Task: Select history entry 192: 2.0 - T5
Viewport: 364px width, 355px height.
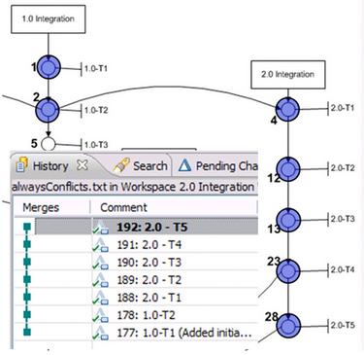Action: (x=152, y=228)
